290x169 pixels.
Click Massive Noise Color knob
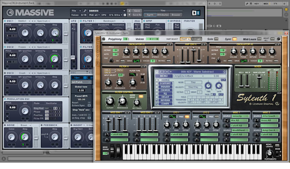point(12,137)
